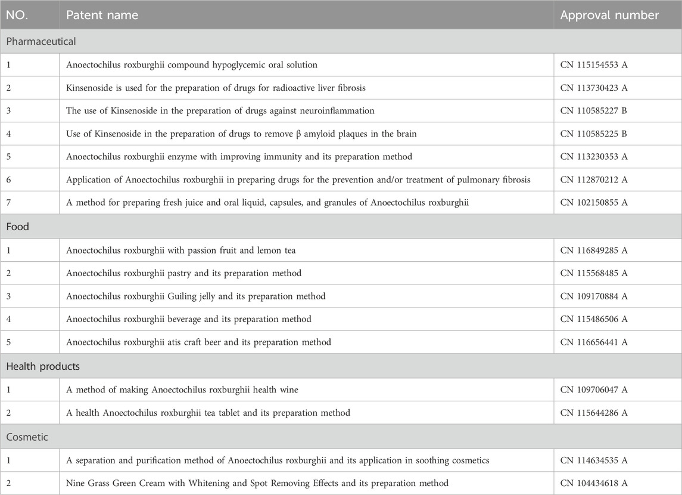Click the health wine making patent name
Viewport: 682px width, 495px height.
click(x=182, y=389)
